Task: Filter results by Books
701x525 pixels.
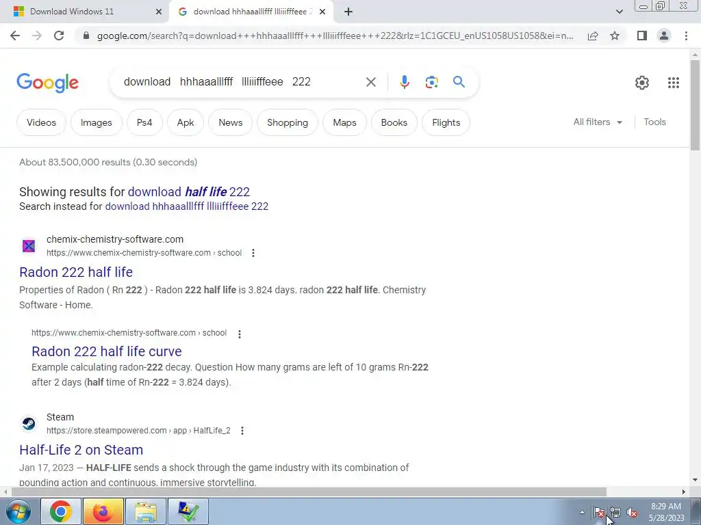Action: click(x=394, y=122)
